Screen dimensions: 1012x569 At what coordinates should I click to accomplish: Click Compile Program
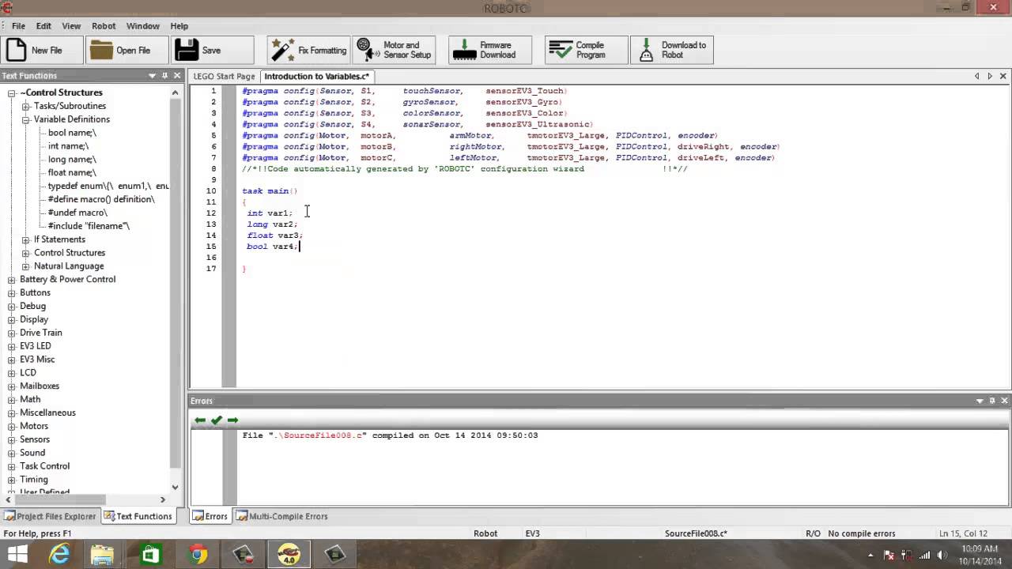(x=586, y=50)
